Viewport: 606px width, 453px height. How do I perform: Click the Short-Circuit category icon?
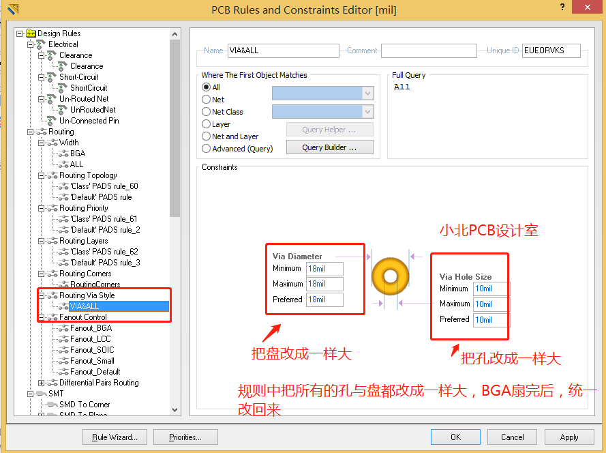click(52, 77)
